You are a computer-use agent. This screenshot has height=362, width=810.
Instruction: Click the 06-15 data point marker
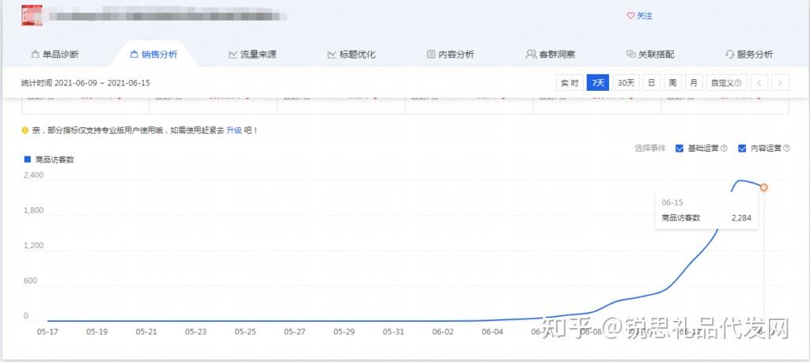[x=763, y=187]
